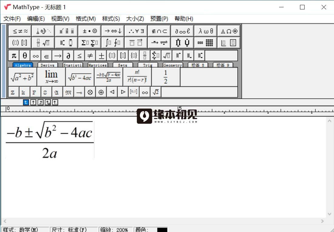Insert the square root of 2 expression
The image size is (334, 232).
[x=156, y=92]
